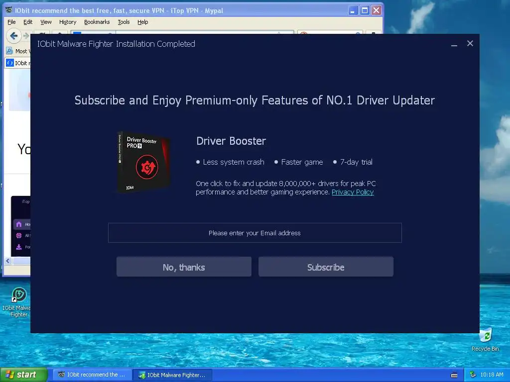Switch to IObit Malware Fighter taskbar button
Viewport: 510px width, 382px height.
173,375
